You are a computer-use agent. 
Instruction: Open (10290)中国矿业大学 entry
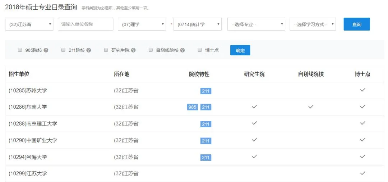point(33,140)
